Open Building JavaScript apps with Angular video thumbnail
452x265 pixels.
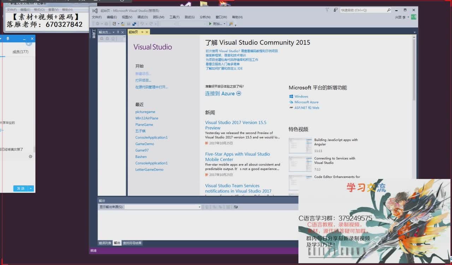click(300, 145)
